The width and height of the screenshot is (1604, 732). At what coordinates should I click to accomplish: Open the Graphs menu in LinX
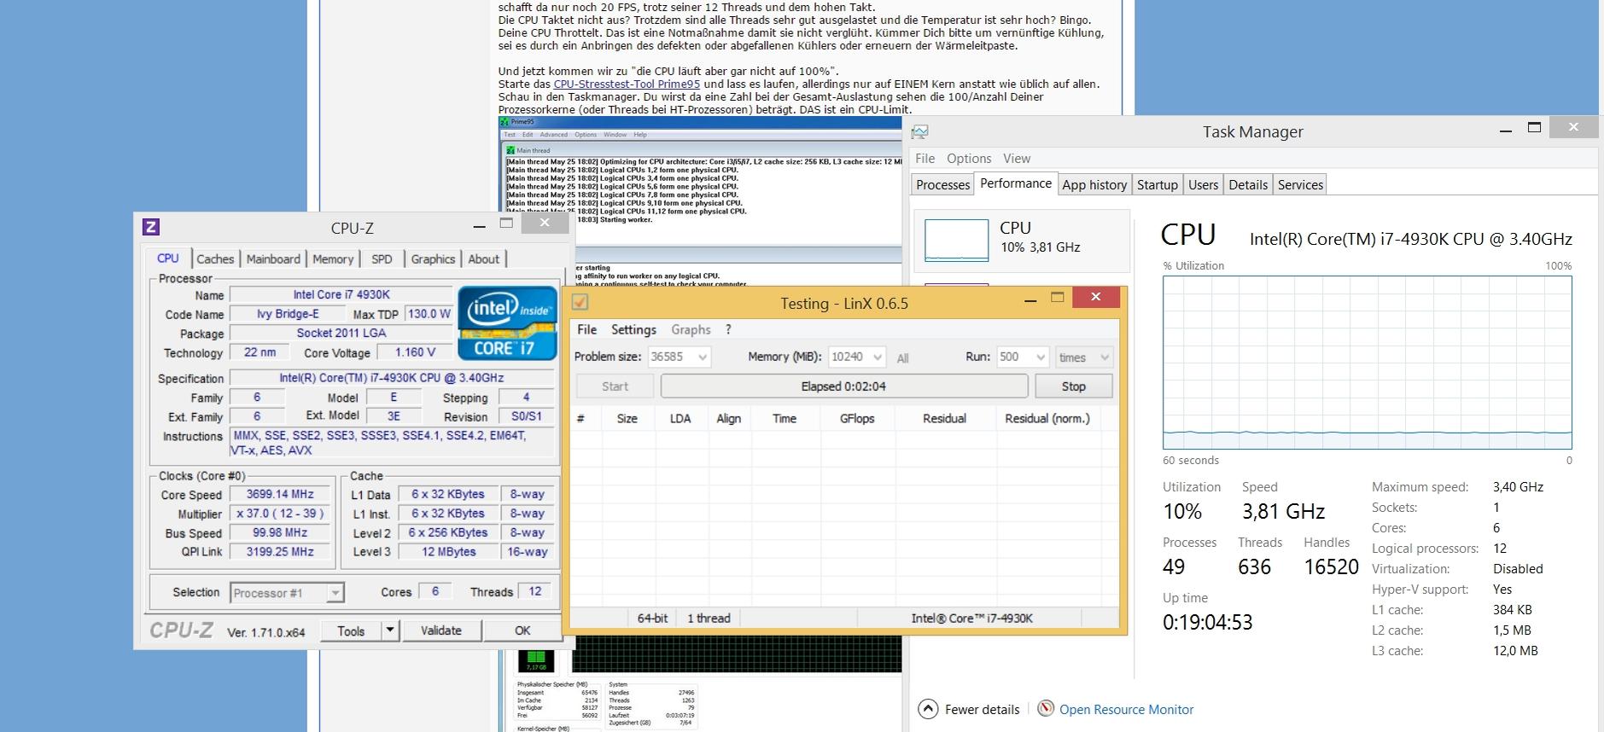691,329
